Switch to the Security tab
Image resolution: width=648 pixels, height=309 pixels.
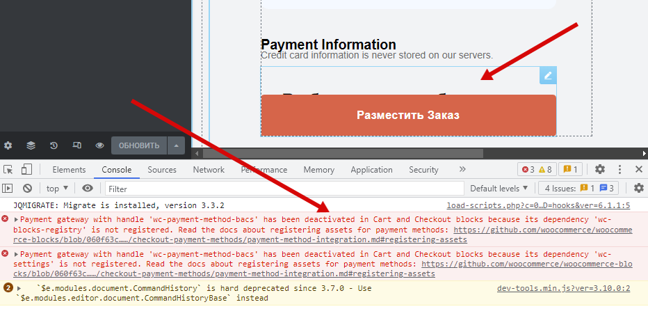pyautogui.click(x=423, y=170)
